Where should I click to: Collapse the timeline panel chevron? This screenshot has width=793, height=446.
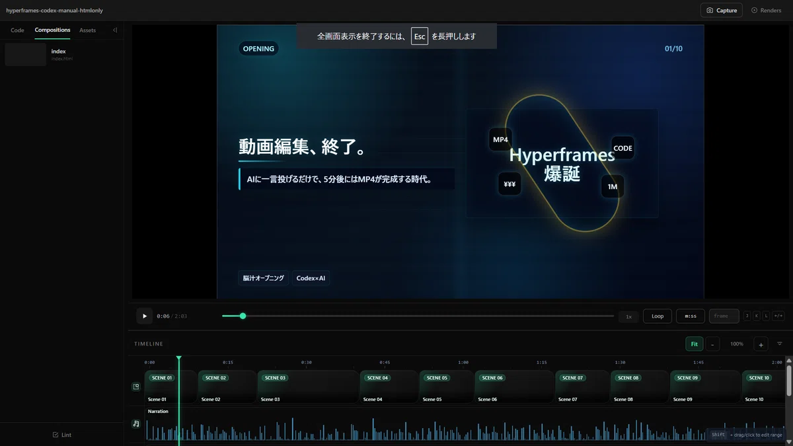click(780, 344)
